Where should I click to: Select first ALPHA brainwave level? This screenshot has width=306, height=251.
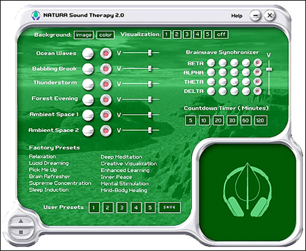point(211,72)
